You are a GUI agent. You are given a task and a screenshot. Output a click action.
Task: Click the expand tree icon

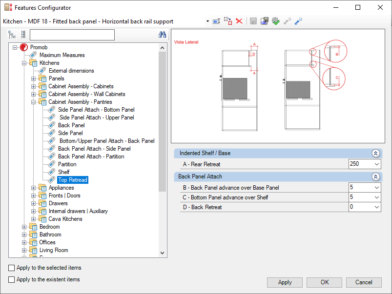point(12,35)
